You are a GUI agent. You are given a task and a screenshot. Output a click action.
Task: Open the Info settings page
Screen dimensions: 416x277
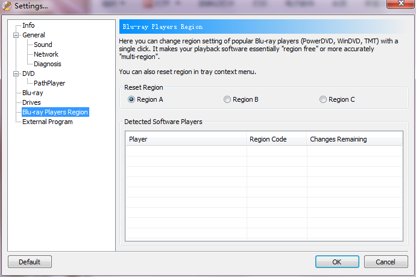[28, 25]
